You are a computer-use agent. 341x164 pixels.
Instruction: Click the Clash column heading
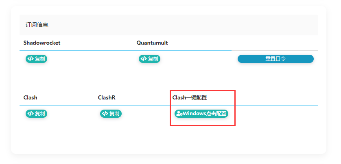pos(30,97)
